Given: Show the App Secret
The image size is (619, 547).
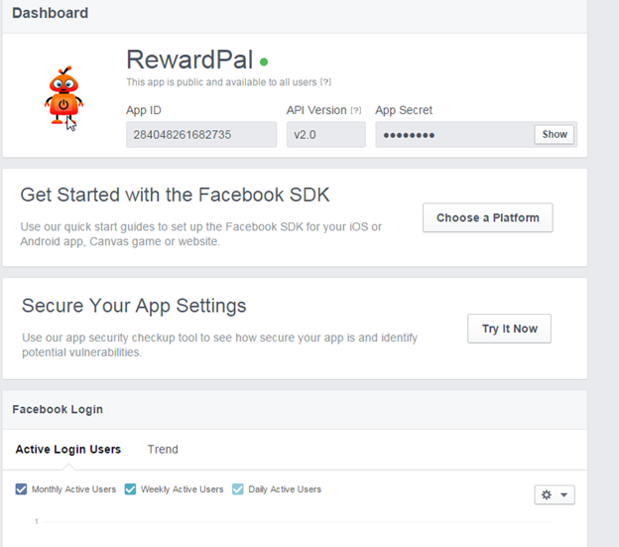Looking at the screenshot, I should [x=555, y=134].
